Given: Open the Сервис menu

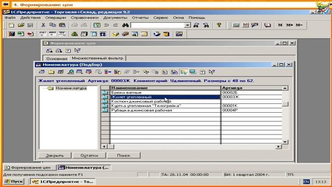Looking at the screenshot, I should point(161,18).
